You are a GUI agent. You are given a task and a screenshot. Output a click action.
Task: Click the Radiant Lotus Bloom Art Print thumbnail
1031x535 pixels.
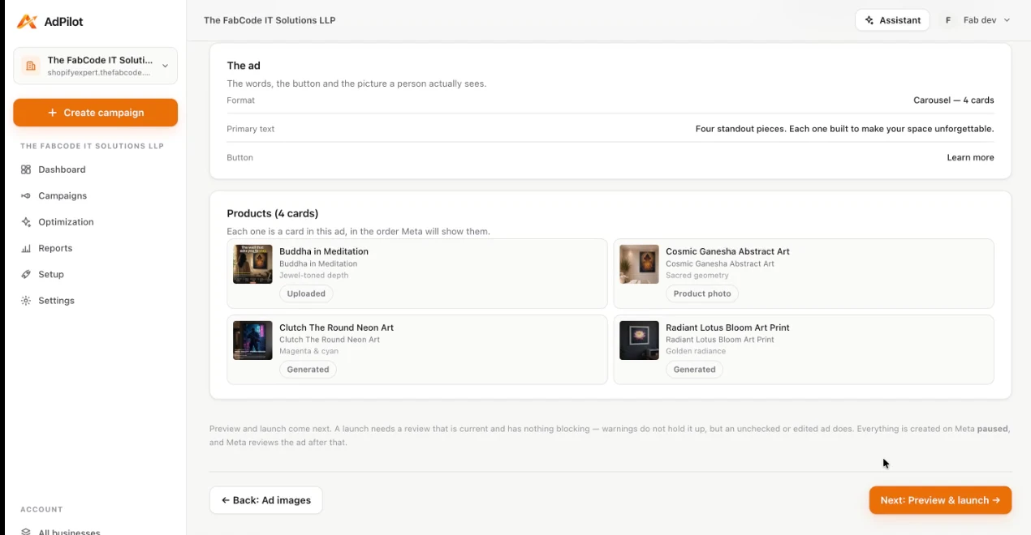639,340
